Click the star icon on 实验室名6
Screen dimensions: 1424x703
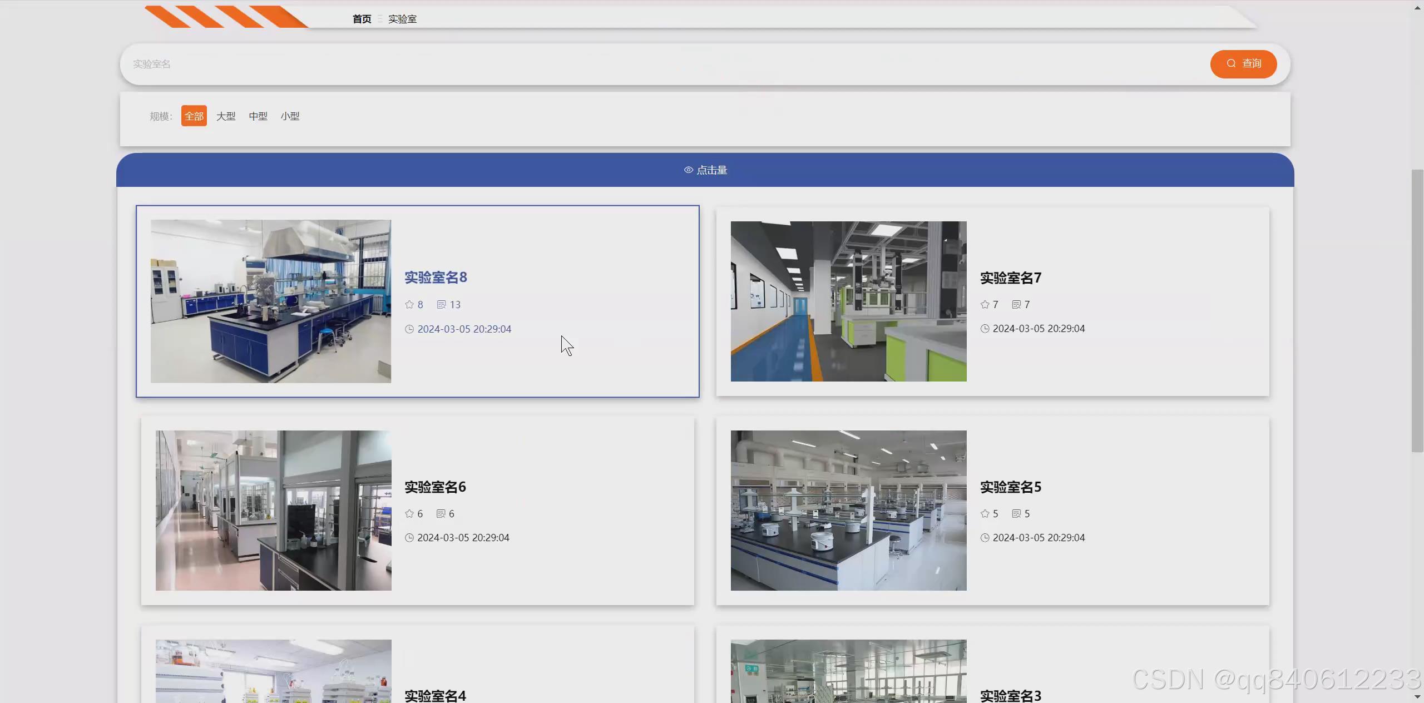coord(409,513)
